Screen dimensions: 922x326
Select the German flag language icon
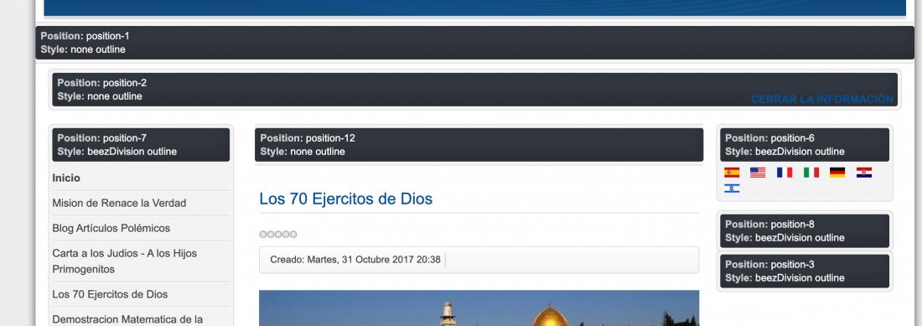tap(837, 172)
